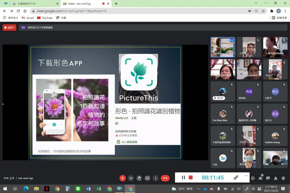Image resolution: width=290 pixels, height=193 pixels.
Task: Open the weather widget showing 24°C
Action: point(182,189)
